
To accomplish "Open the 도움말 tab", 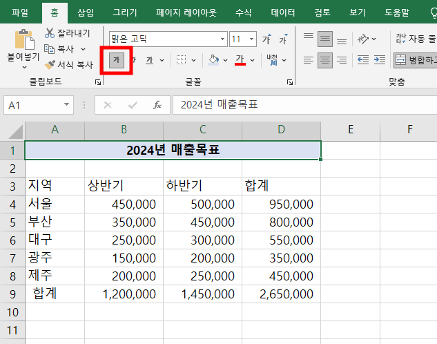I will click(x=397, y=12).
